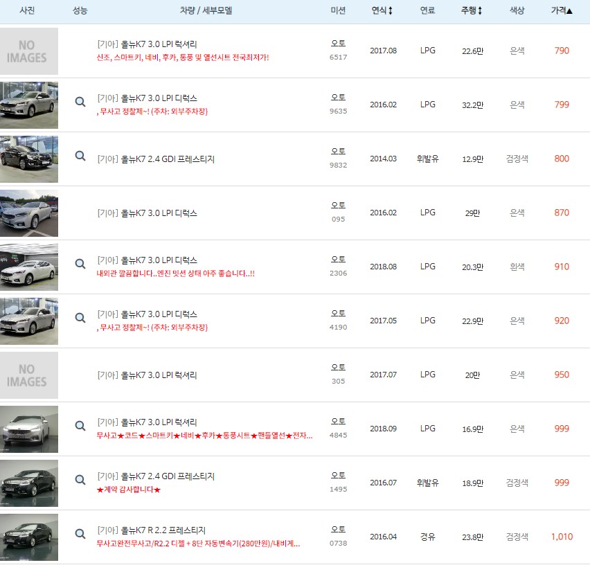590x565 pixels.
Task: Open performance check for 2014.03 2.4 GDI 프레스티지
Action: [x=80, y=156]
